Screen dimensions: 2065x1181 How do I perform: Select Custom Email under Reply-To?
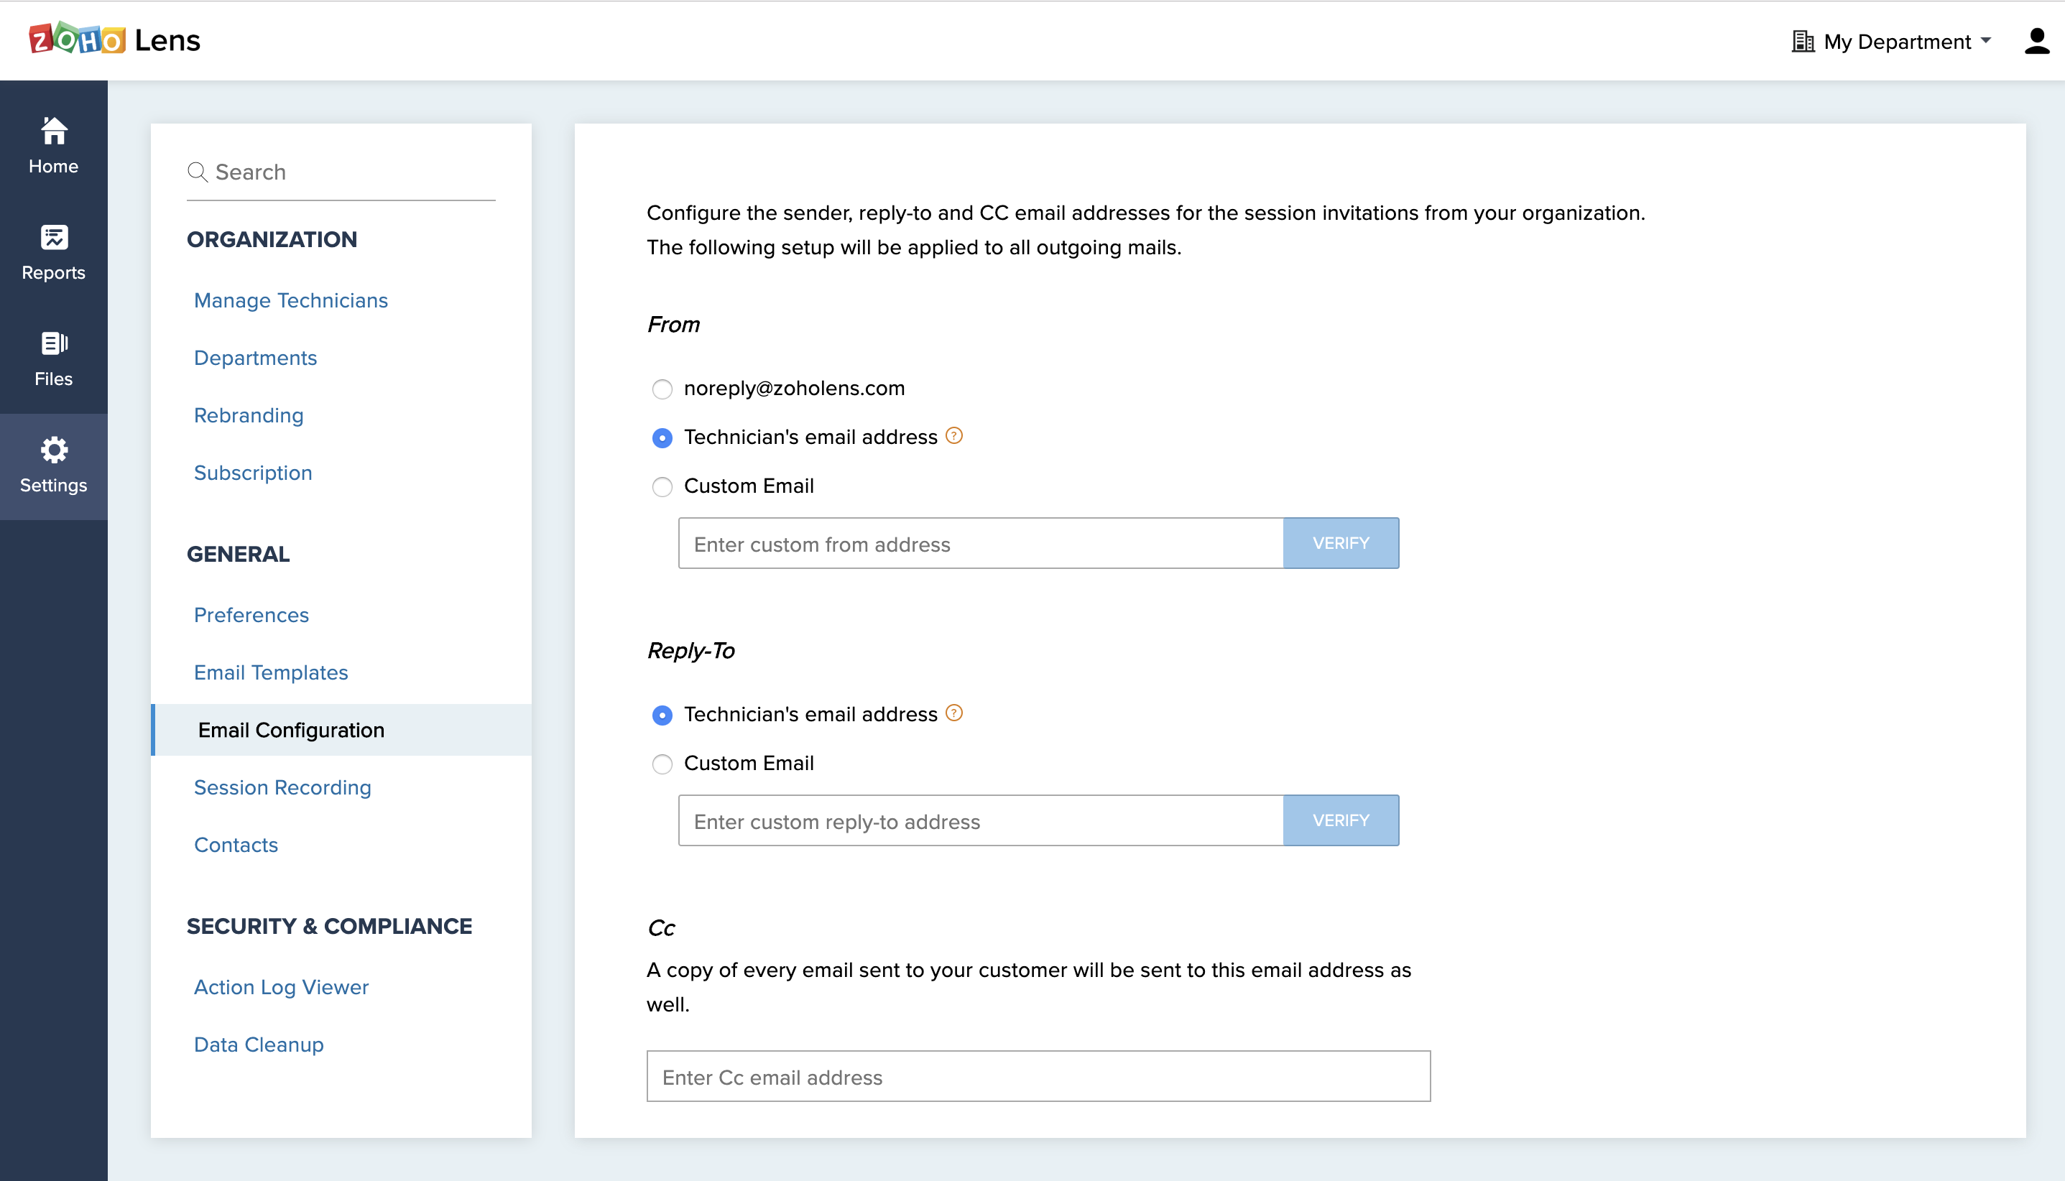(x=662, y=764)
